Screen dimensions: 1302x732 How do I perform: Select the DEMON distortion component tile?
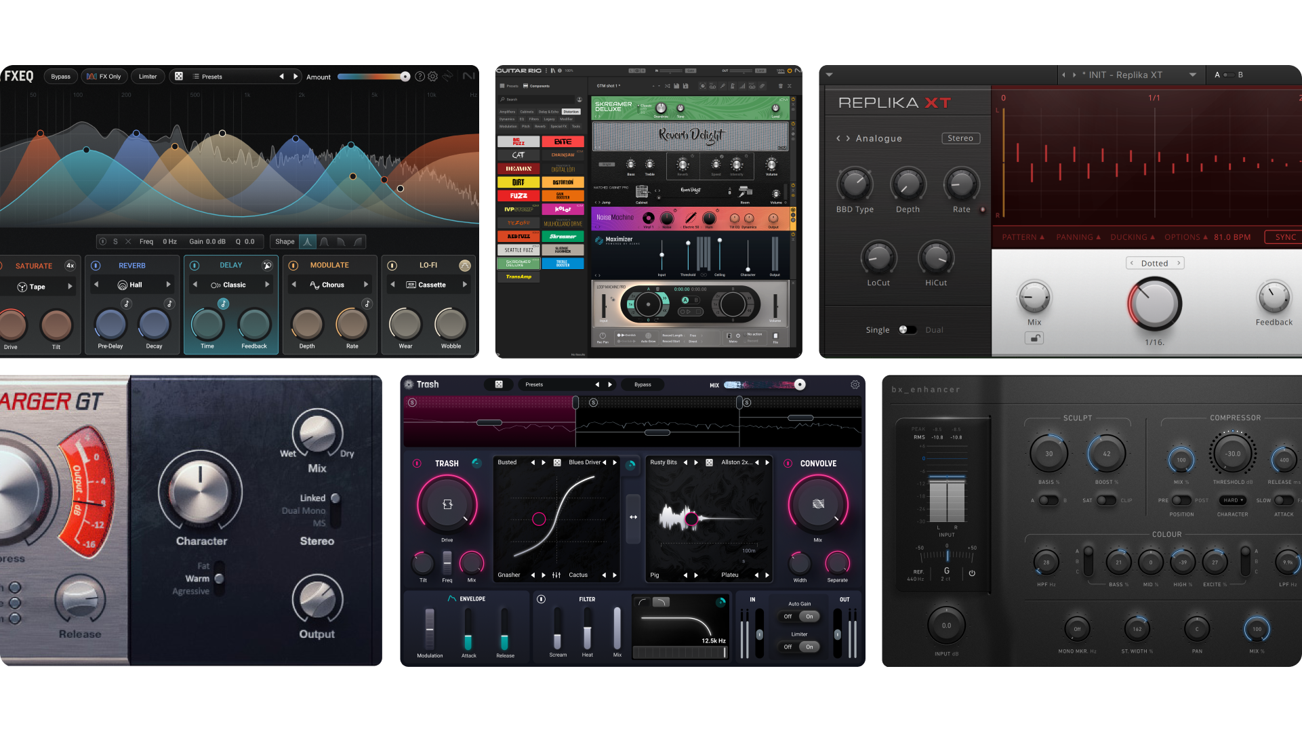pyautogui.click(x=518, y=169)
